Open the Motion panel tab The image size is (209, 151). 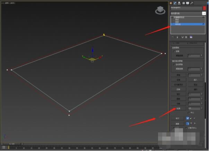[183, 3]
